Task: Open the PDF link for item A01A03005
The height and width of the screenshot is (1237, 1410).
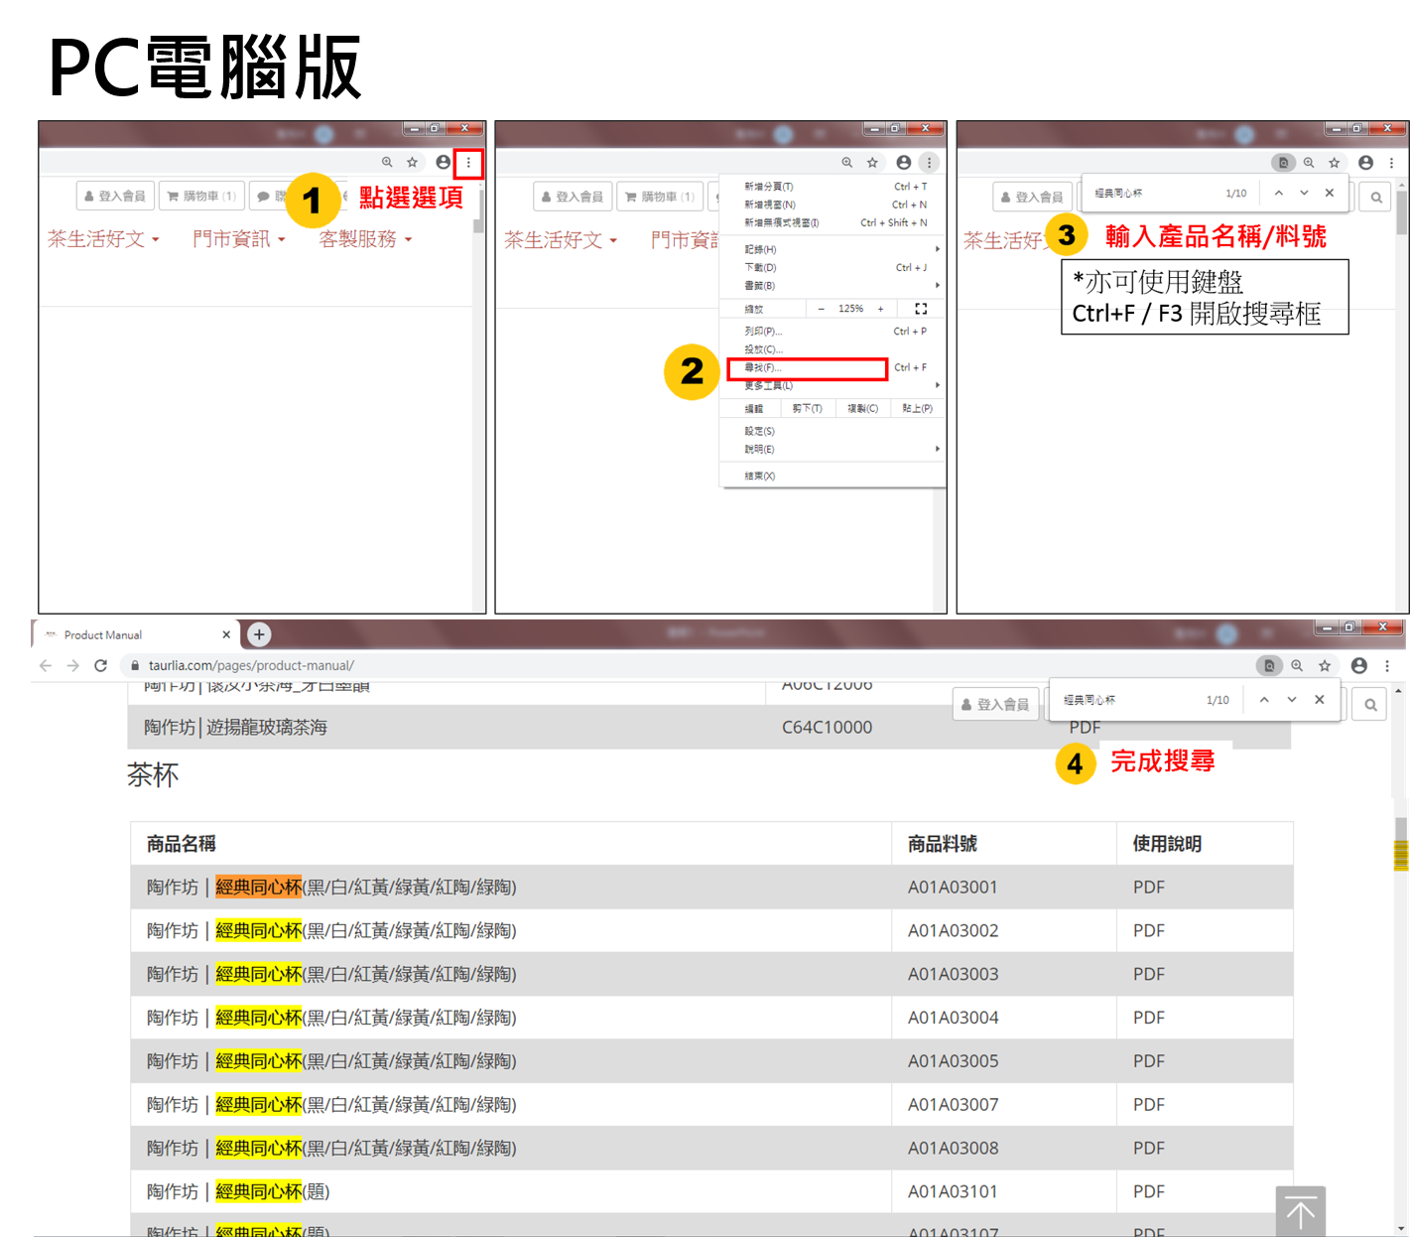Action: 1148,1060
